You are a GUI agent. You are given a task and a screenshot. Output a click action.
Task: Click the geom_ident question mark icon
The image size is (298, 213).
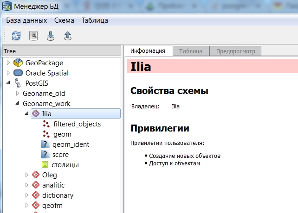tap(45, 144)
